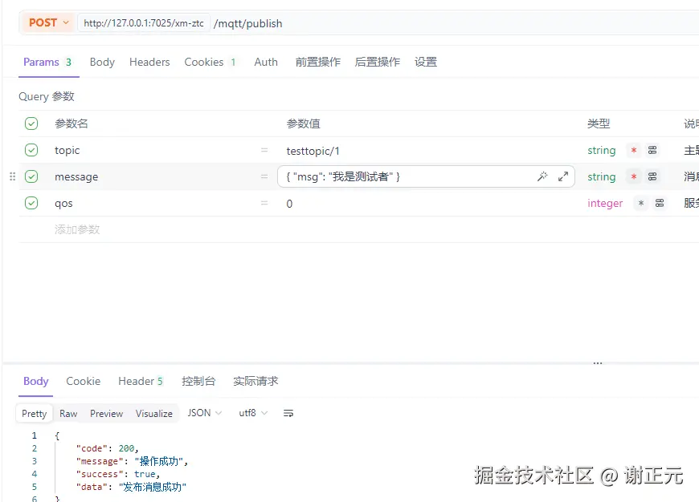Image resolution: width=699 pixels, height=502 pixels.
Task: Open the 控制台 tab
Action: coord(198,382)
